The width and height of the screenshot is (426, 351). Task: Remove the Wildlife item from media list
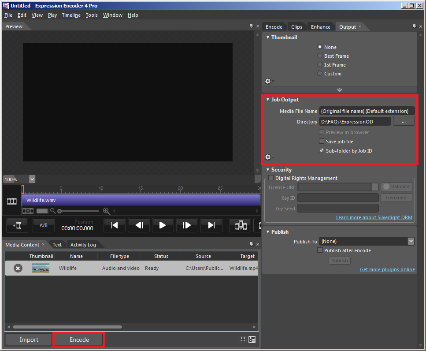pyautogui.click(x=18, y=268)
